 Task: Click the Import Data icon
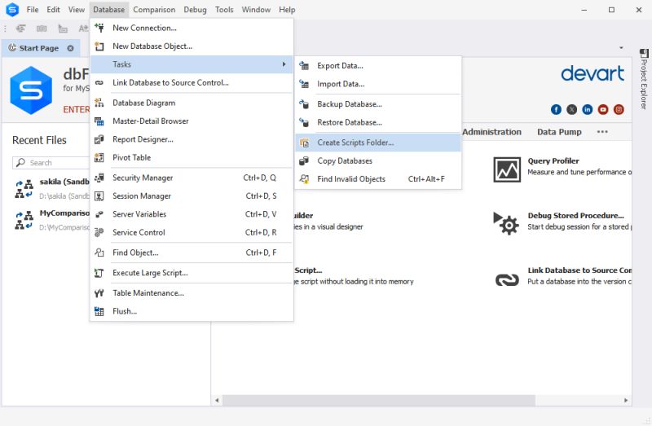point(304,84)
